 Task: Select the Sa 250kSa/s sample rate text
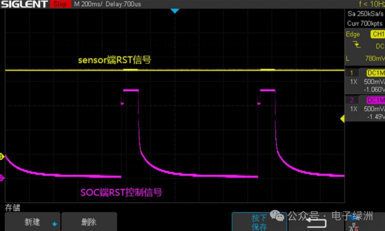pyautogui.click(x=365, y=14)
